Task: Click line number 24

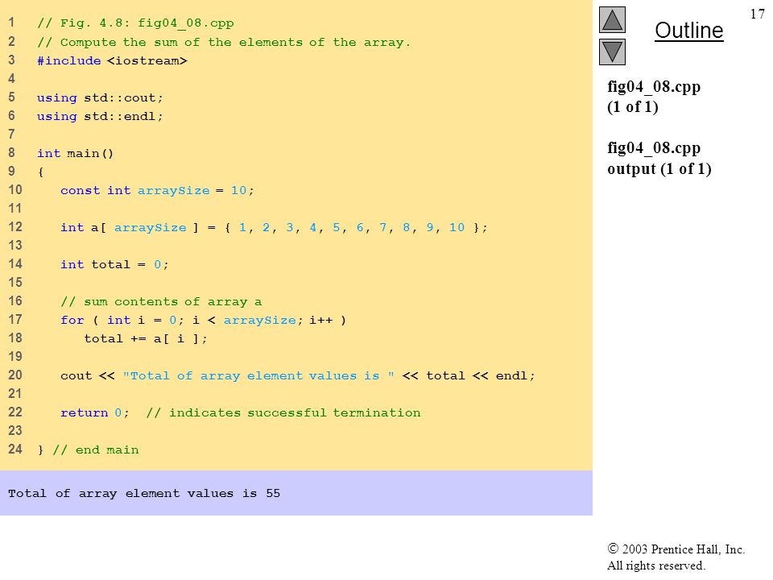Action: (x=14, y=449)
